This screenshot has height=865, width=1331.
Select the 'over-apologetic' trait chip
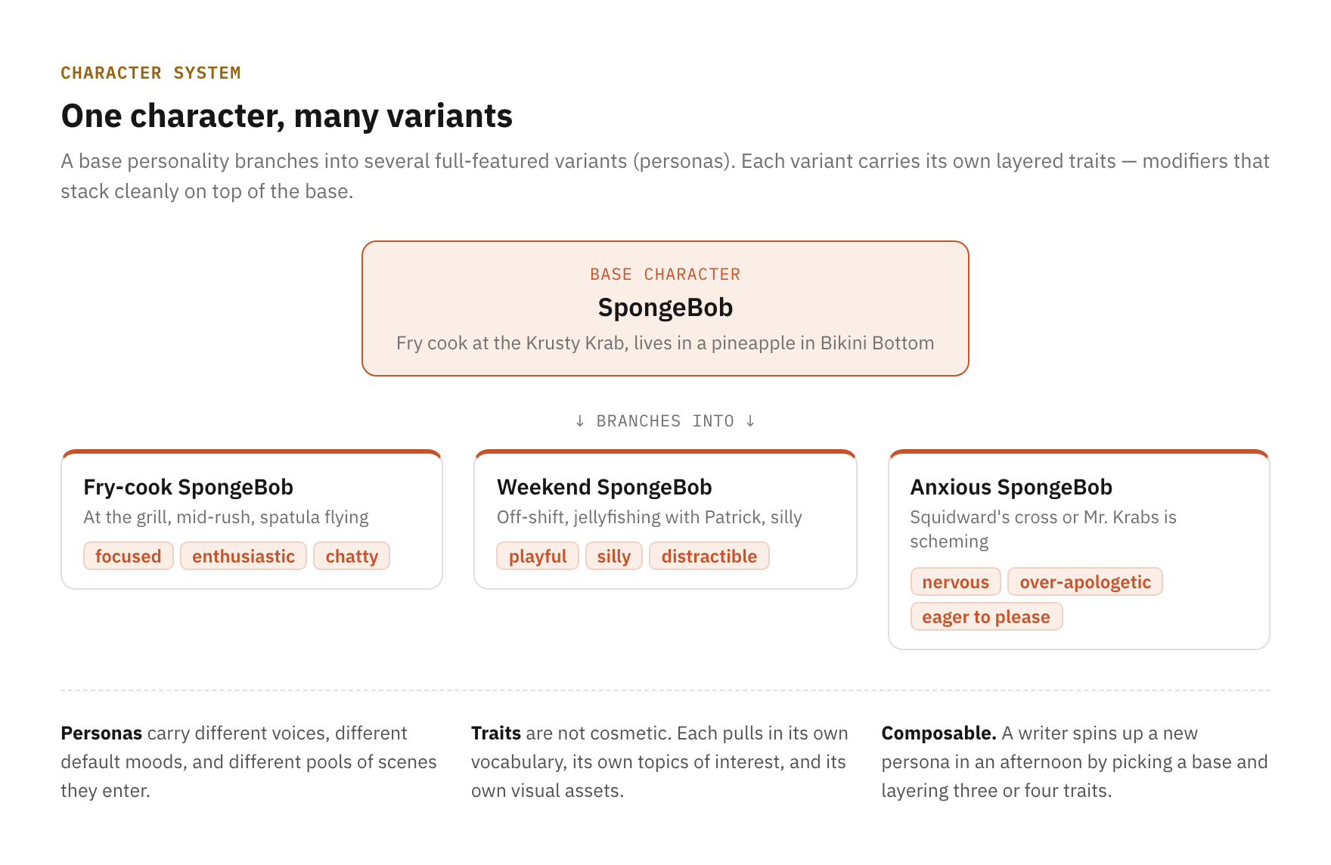tap(1085, 581)
